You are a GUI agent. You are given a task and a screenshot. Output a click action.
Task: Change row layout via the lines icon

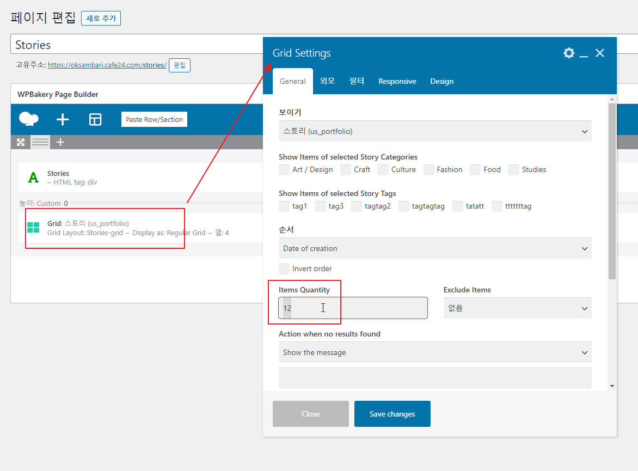[x=40, y=142]
